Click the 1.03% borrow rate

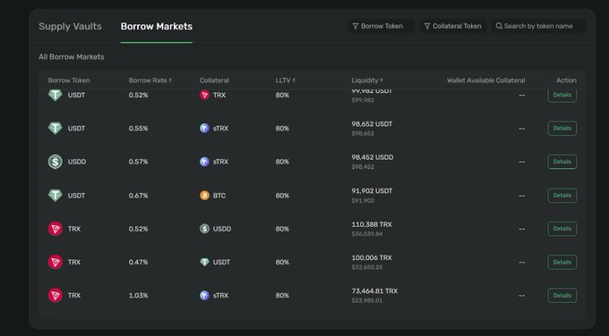click(x=138, y=295)
